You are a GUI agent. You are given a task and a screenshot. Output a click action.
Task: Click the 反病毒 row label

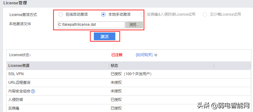click(x=14, y=108)
